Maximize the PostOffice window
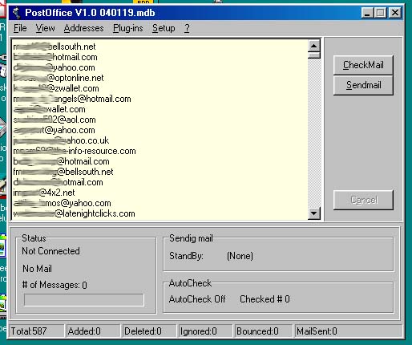Image resolution: width=412 pixels, height=345 pixels. coord(380,13)
